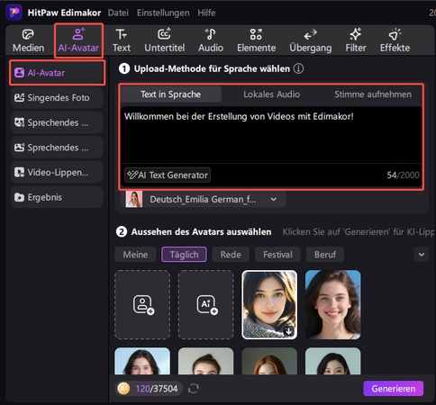Open the Untertitel tool tab
436x405 pixels.
[x=165, y=41]
